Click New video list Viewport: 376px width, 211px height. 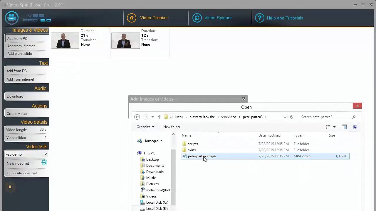18,164
